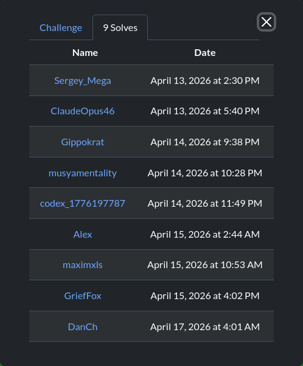Image resolution: width=303 pixels, height=366 pixels.
Task: Click the Name column header
Action: pos(85,53)
